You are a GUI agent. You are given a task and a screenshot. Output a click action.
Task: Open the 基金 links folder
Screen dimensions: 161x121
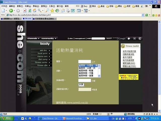click(x=101, y=6)
